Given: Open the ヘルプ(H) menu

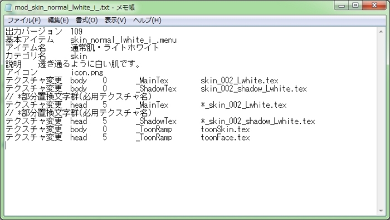Looking at the screenshot, I should click(147, 21).
